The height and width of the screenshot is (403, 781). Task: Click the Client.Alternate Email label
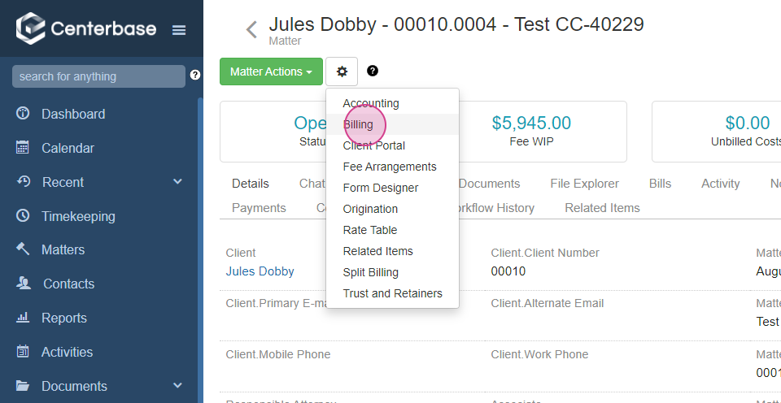(547, 303)
